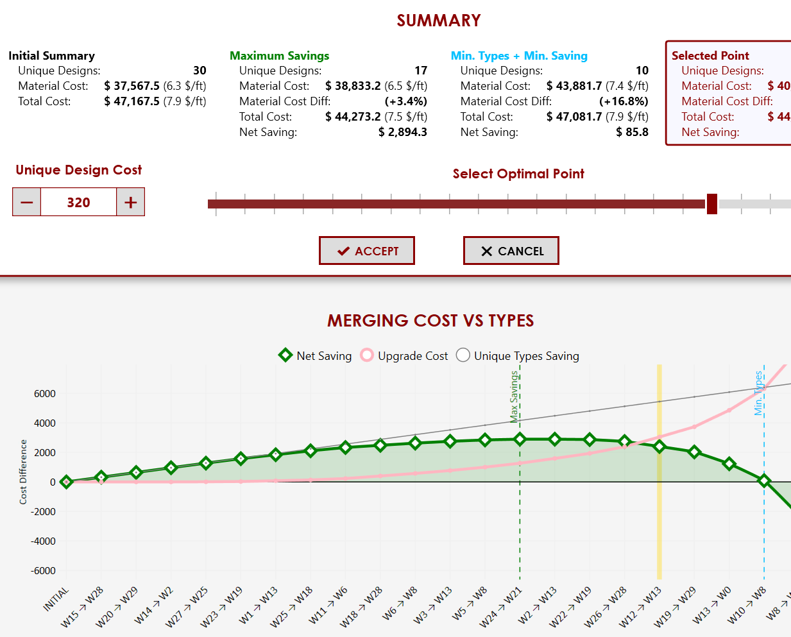Select net saving point at W2 → W13

pos(555,439)
